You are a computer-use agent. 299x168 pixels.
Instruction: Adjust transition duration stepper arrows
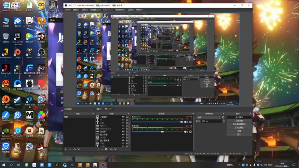click(x=224, y=121)
